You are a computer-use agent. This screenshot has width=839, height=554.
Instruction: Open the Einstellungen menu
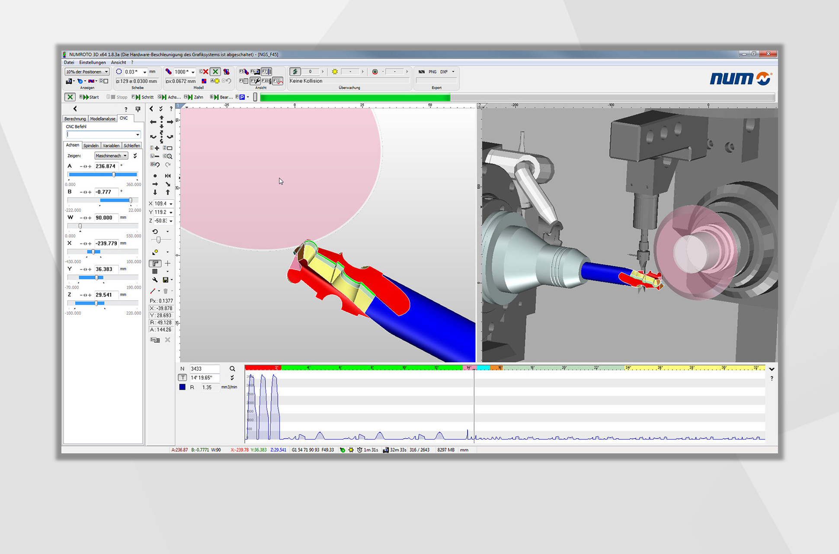92,63
